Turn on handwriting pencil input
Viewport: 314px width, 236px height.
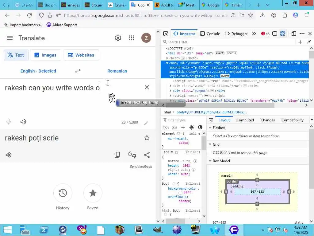pyautogui.click(x=146, y=123)
